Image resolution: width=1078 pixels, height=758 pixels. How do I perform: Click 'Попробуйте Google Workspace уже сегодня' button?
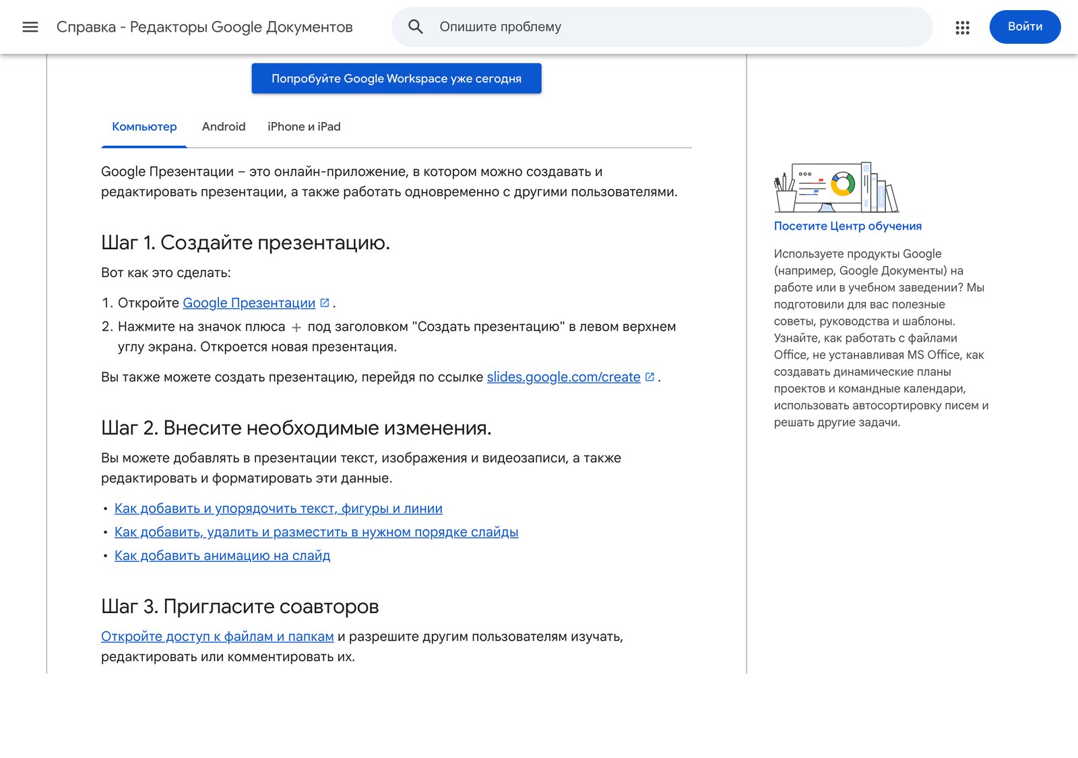coord(396,78)
